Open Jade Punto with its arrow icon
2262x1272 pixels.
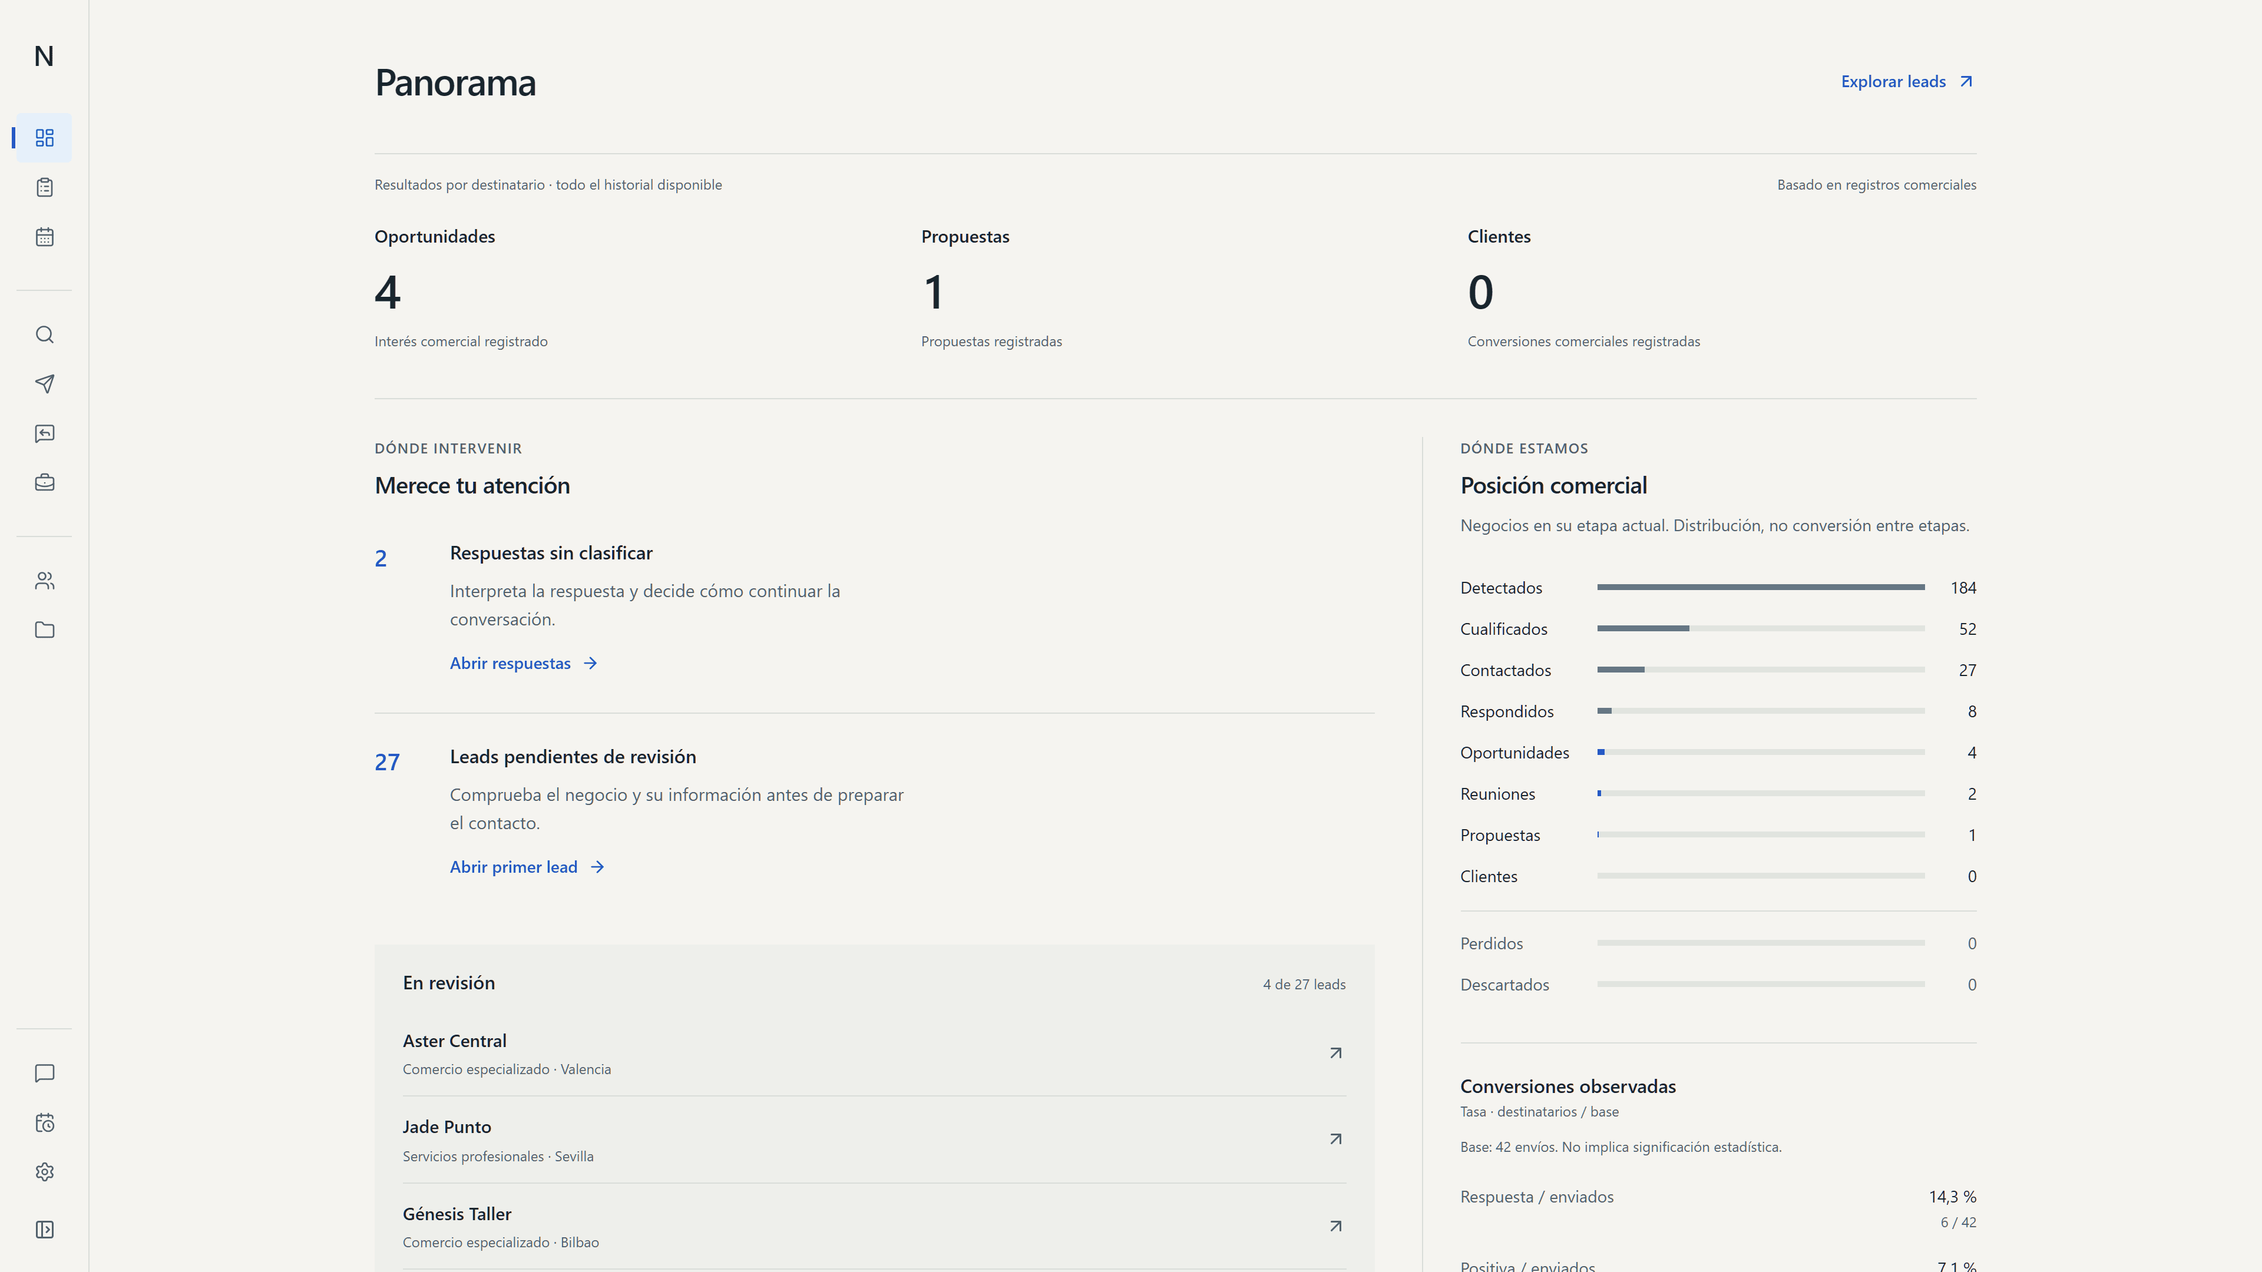(x=1335, y=1138)
